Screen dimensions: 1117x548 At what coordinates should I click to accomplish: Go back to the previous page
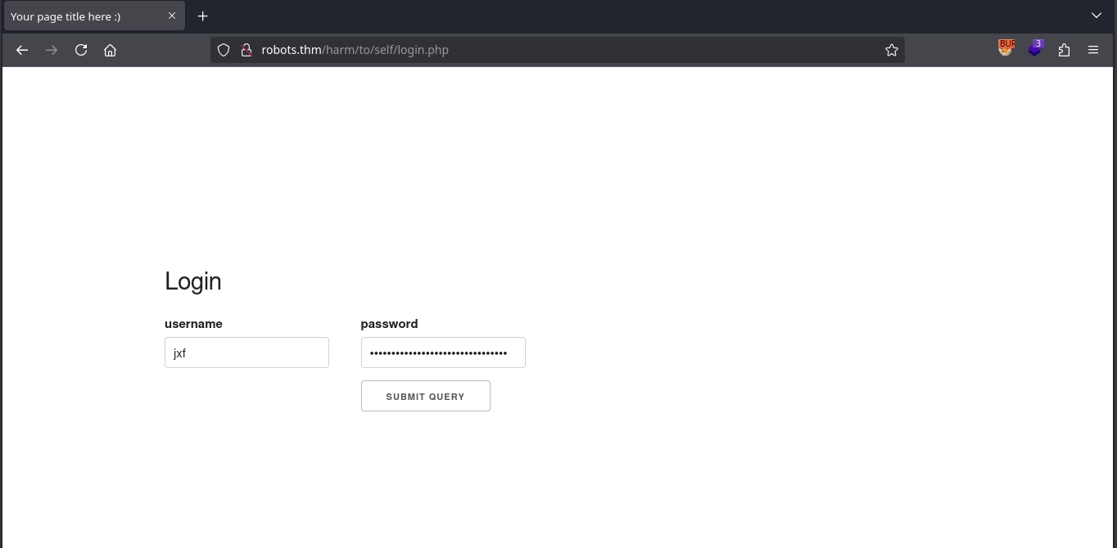pyautogui.click(x=22, y=50)
